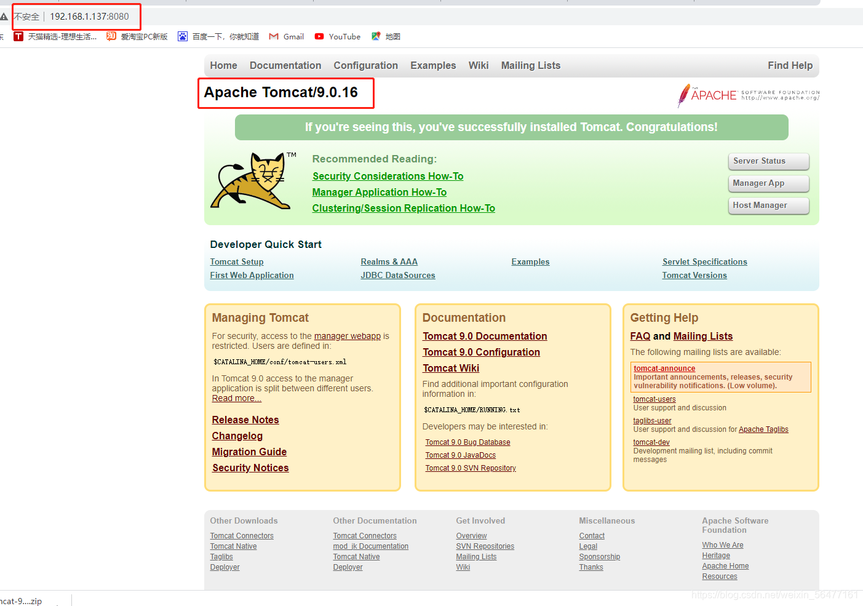
Task: Open the Maps bookmark icon
Action: click(376, 36)
